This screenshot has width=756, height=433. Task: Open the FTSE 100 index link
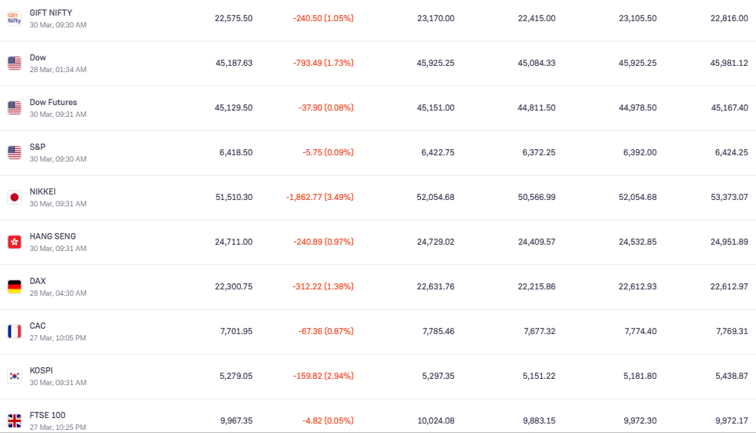pyautogui.click(x=48, y=415)
